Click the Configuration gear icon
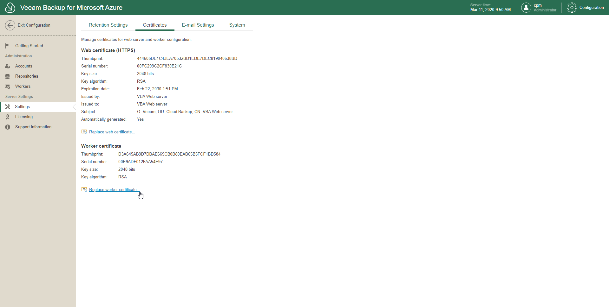This screenshot has height=307, width=609. [x=572, y=8]
